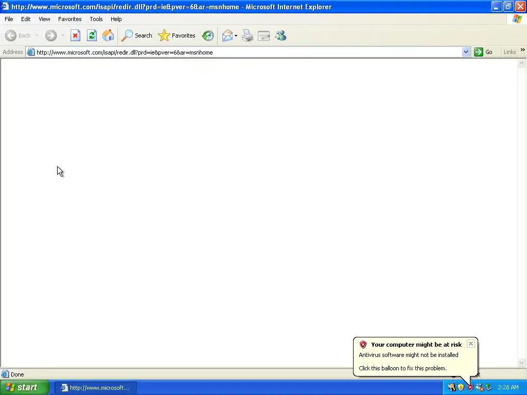Close the security warning balloon

[x=471, y=344]
